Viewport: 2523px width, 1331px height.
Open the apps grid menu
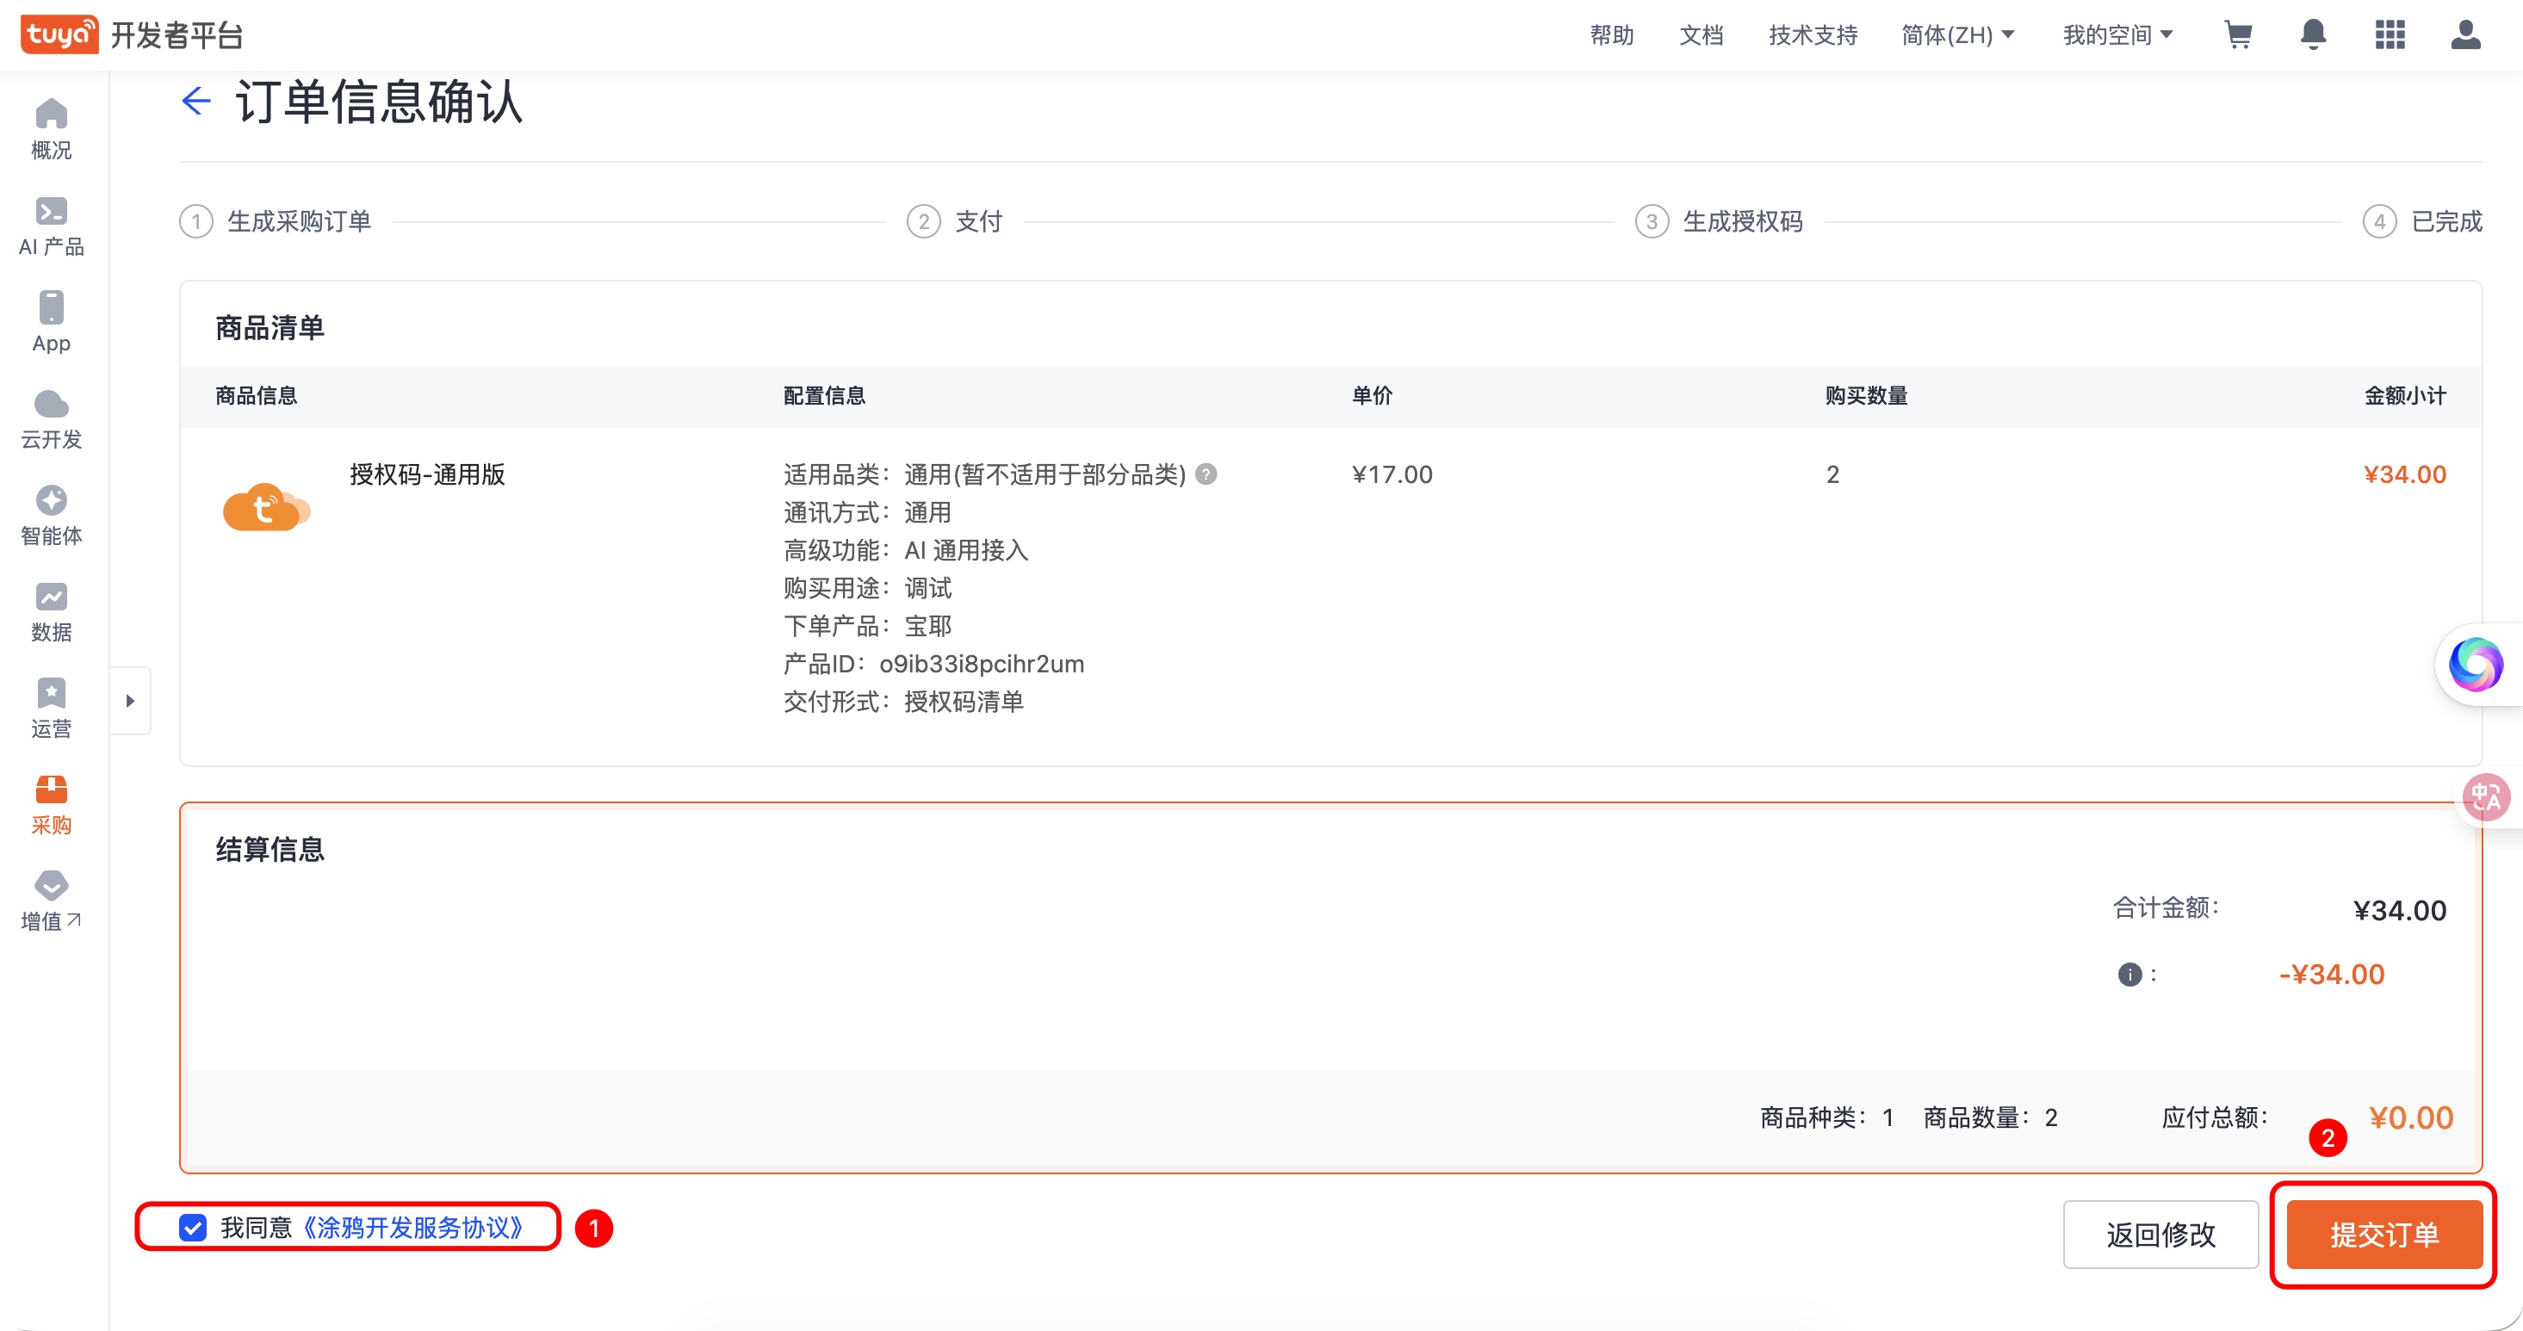[2390, 35]
